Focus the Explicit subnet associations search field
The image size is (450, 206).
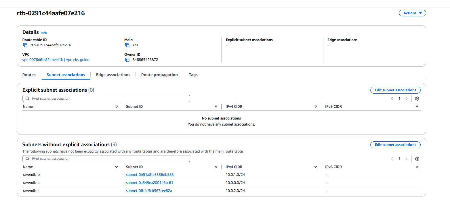point(106,99)
